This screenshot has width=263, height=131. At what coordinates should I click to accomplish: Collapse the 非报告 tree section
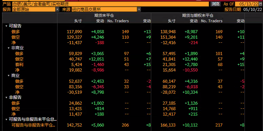pyautogui.click(x=7, y=97)
